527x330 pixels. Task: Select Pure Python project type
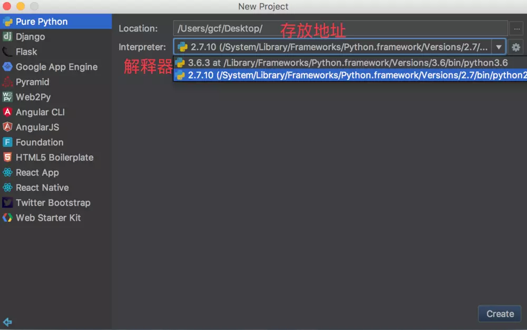(x=42, y=22)
